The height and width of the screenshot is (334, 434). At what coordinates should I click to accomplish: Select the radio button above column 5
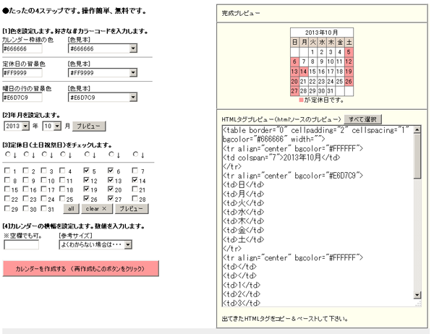click(x=88, y=154)
